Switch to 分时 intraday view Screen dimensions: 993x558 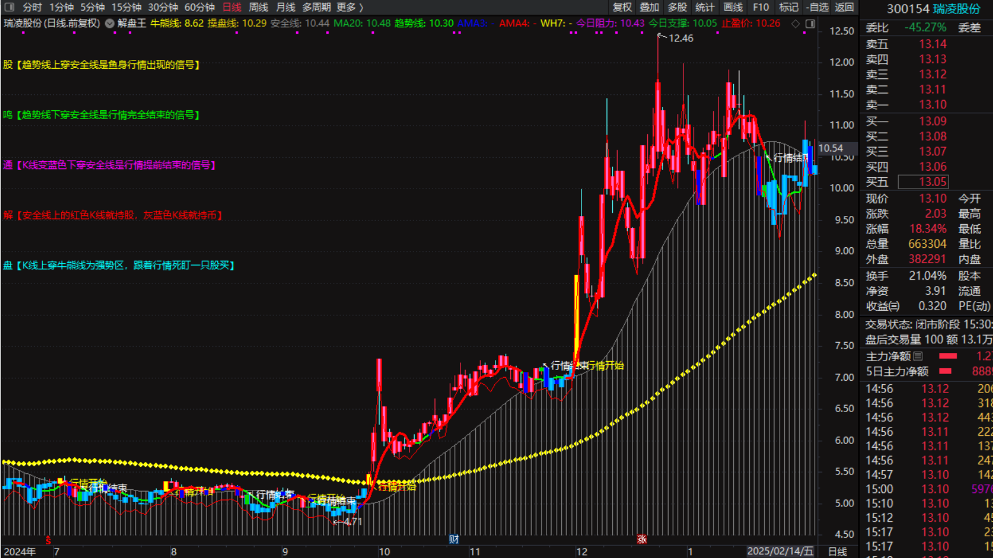pyautogui.click(x=32, y=7)
